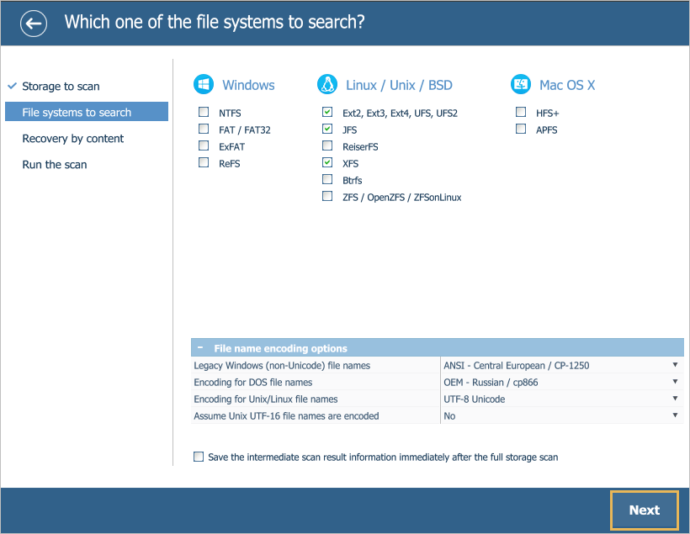Toggle the ZFS / OpenZFS / ZFSonLinux checkbox
This screenshot has height=534, width=690.
[x=327, y=196]
